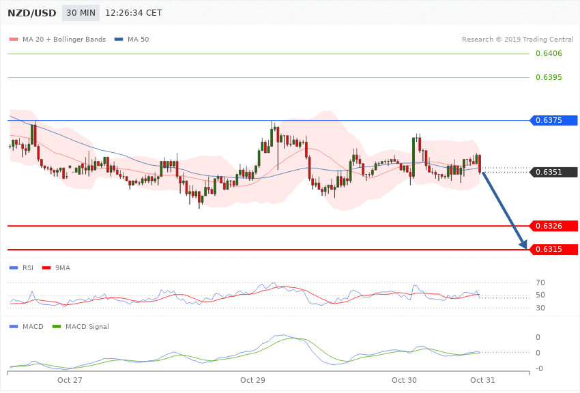Screen dimensions: 580x393
Task: Click the RSI 50 axis value
Action: (540, 295)
